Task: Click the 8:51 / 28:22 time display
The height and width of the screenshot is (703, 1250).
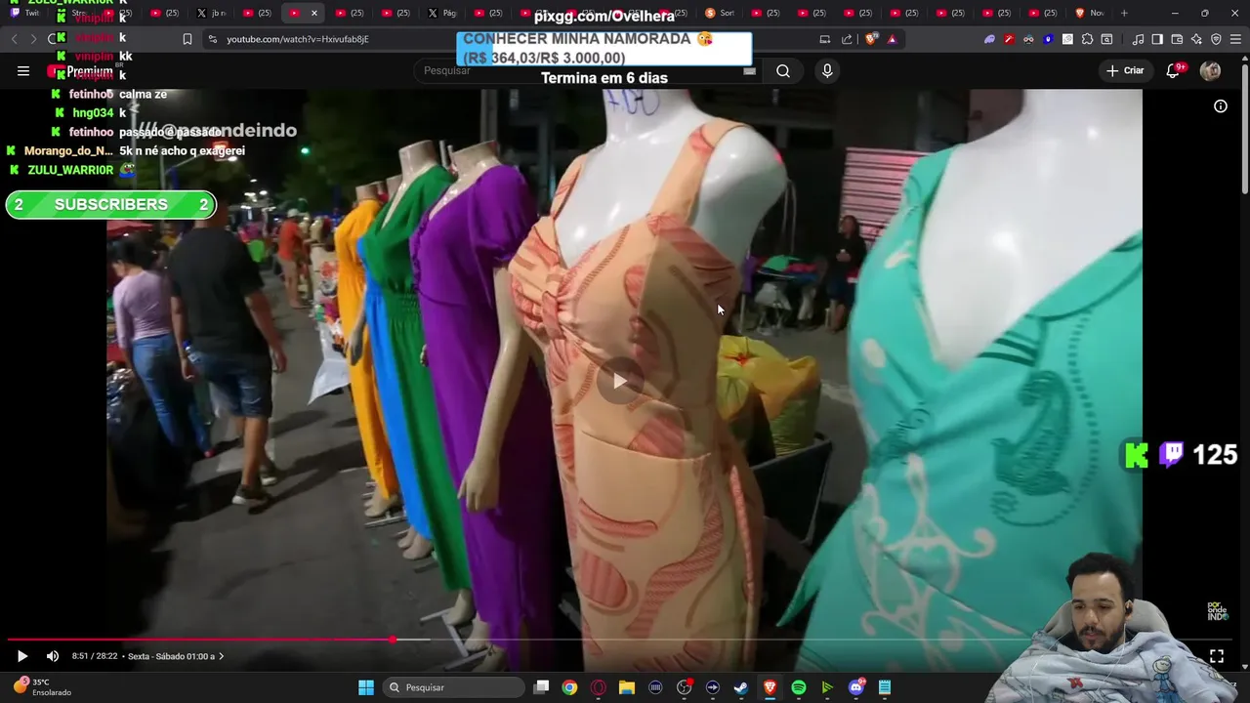Action: pos(94,656)
